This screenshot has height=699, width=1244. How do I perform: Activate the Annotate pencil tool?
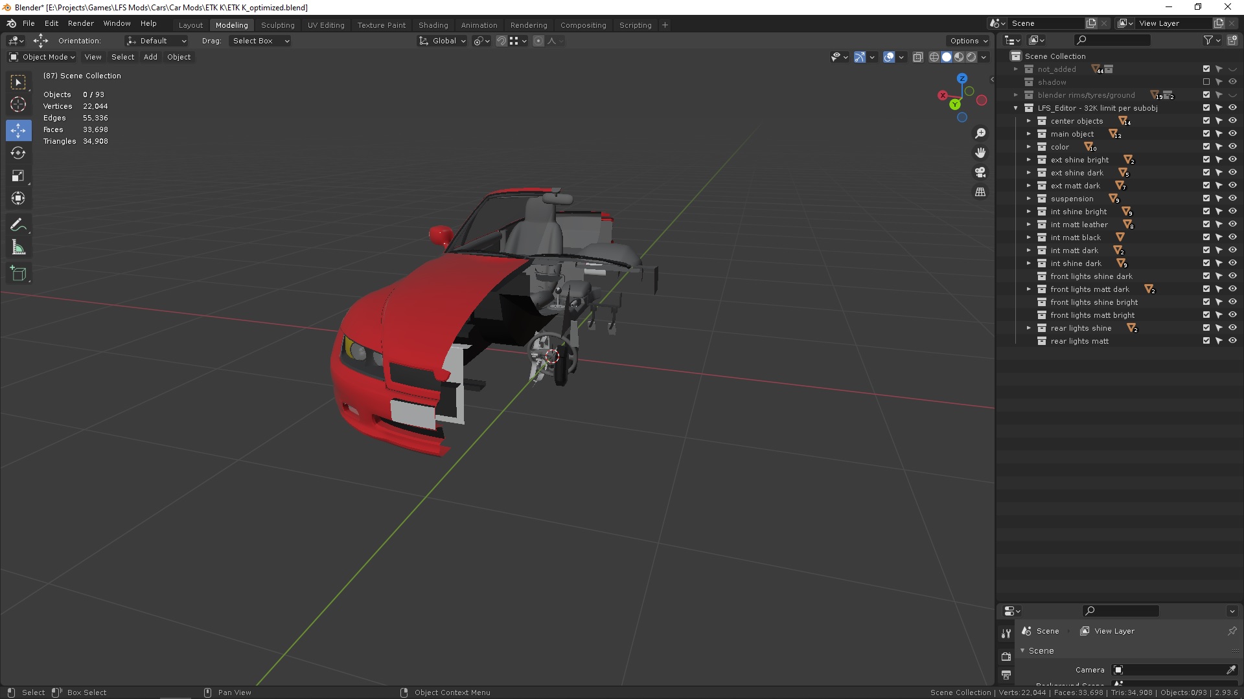(x=18, y=225)
